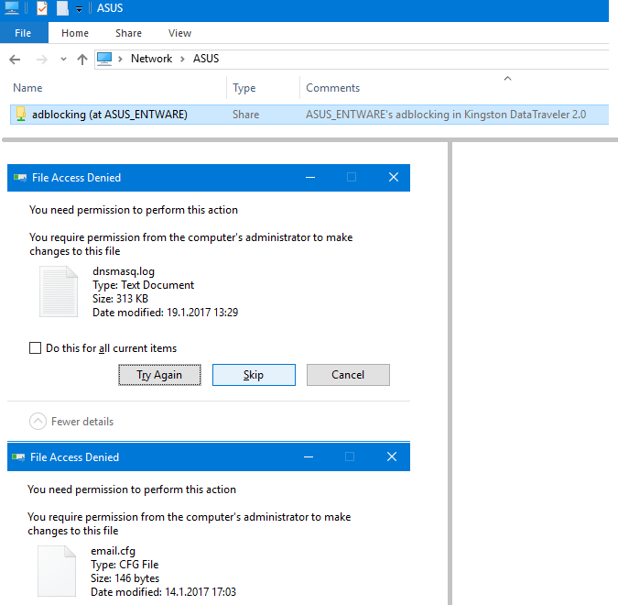This screenshot has height=605, width=618.
Task: Click the Skip button
Action: [254, 375]
